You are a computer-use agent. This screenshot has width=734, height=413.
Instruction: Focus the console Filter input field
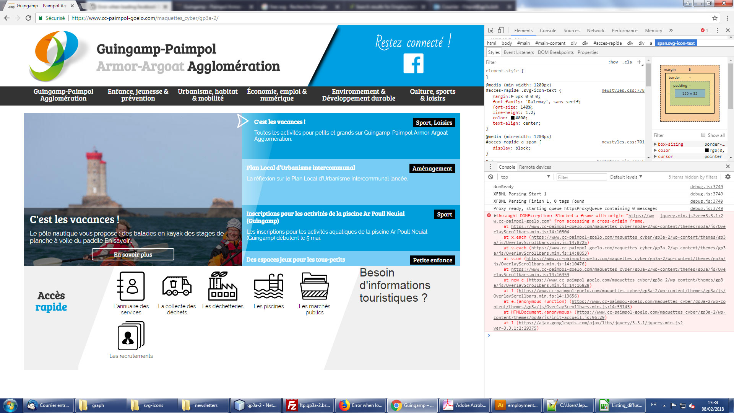pyautogui.click(x=581, y=177)
